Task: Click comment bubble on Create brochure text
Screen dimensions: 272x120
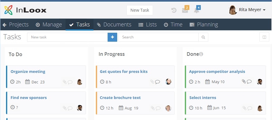Action: click(158, 108)
